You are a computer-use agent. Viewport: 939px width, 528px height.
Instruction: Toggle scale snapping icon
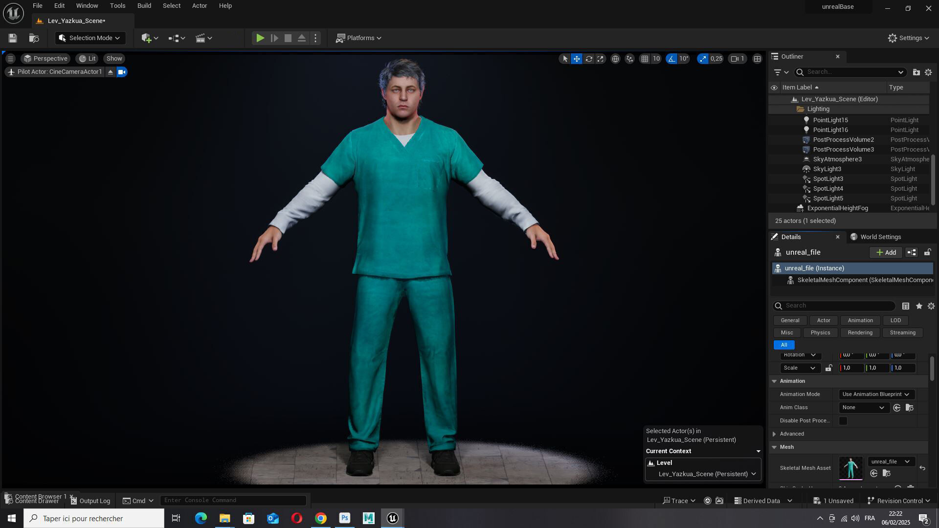tap(703, 59)
